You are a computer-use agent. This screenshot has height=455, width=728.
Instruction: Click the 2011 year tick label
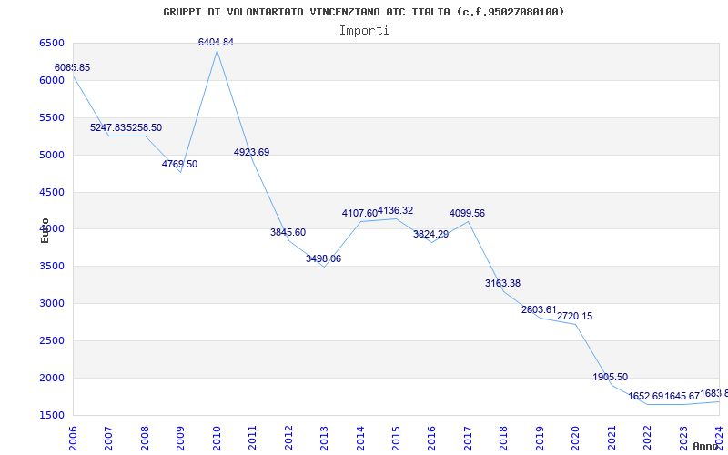(252, 439)
